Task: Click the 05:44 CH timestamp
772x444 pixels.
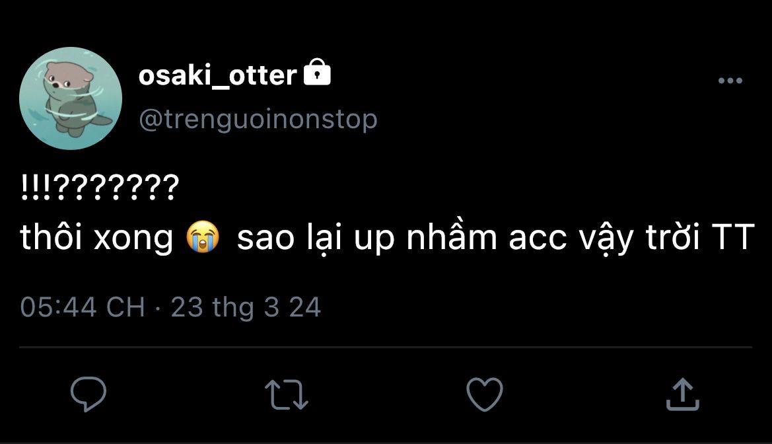Action: pos(82,307)
